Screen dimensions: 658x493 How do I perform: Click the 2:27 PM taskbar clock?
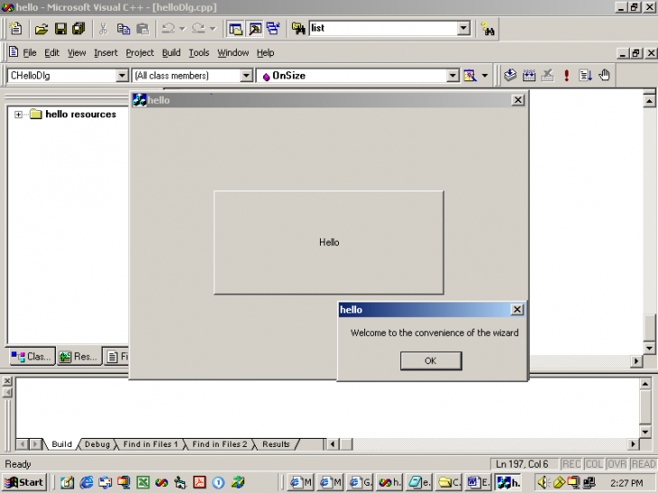click(626, 483)
